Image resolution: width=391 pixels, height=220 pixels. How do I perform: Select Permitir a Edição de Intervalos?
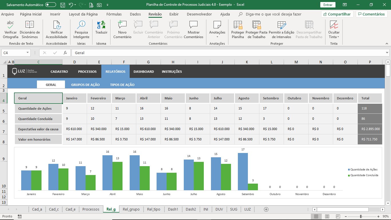coord(281,25)
